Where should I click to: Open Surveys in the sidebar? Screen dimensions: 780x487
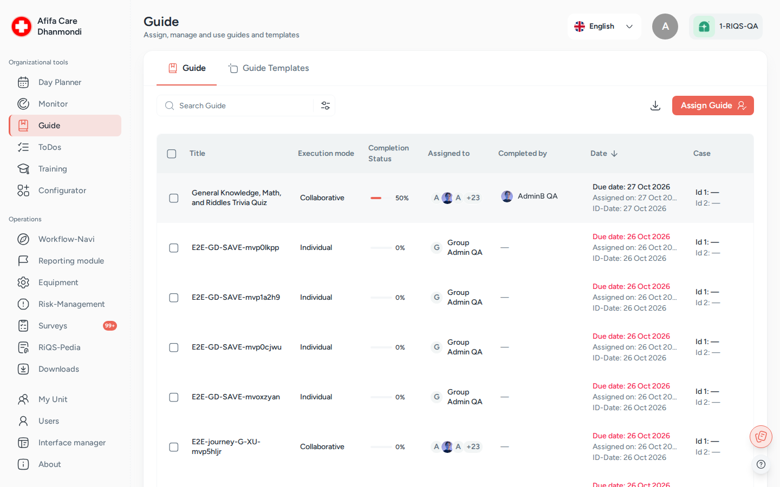click(x=65, y=326)
